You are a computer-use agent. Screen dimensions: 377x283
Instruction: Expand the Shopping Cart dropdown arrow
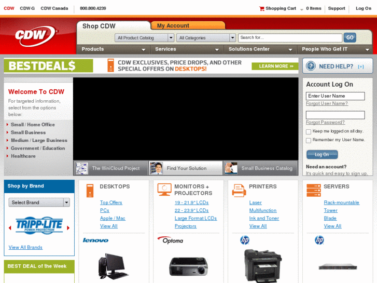[x=301, y=10]
